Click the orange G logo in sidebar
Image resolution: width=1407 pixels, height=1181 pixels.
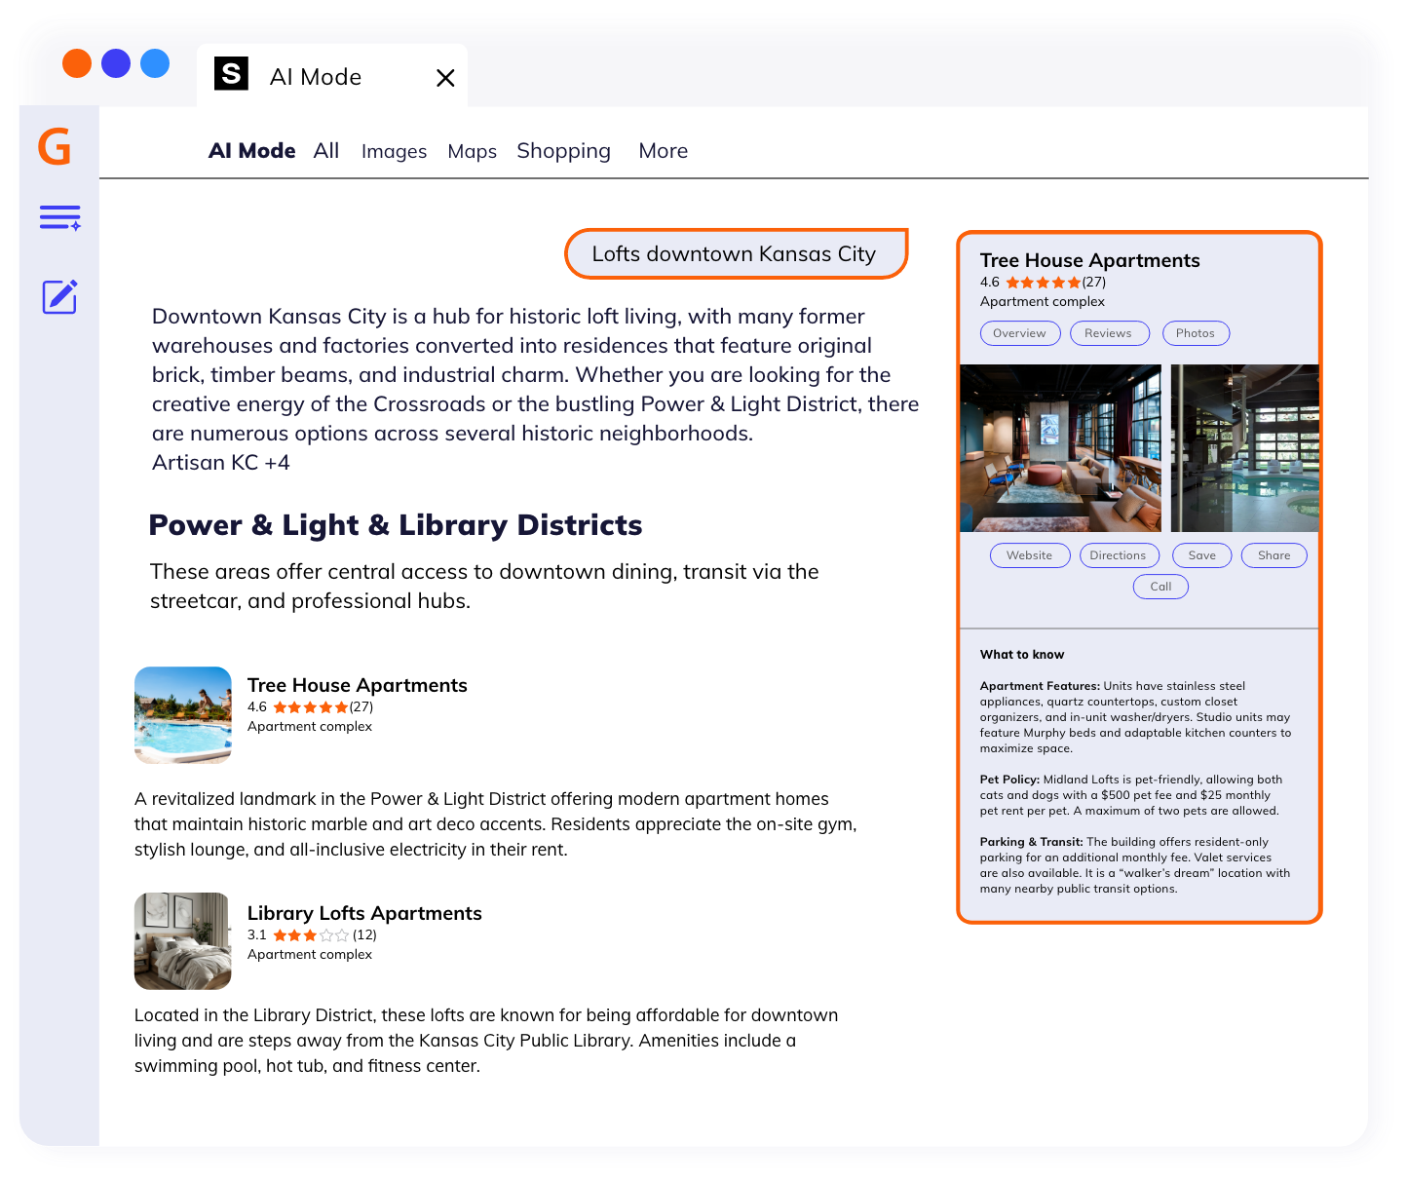tap(55, 147)
